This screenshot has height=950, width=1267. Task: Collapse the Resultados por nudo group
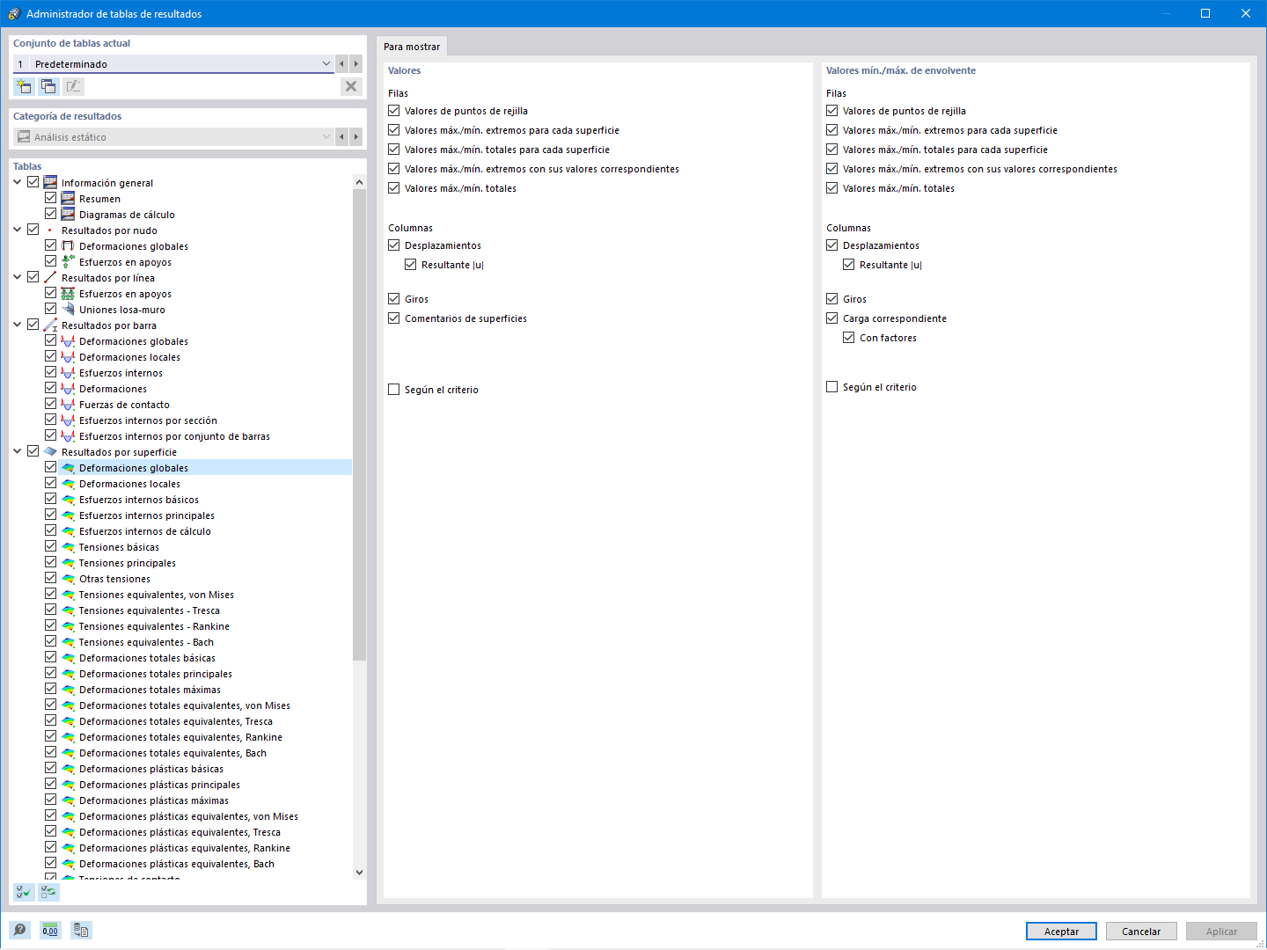point(18,230)
